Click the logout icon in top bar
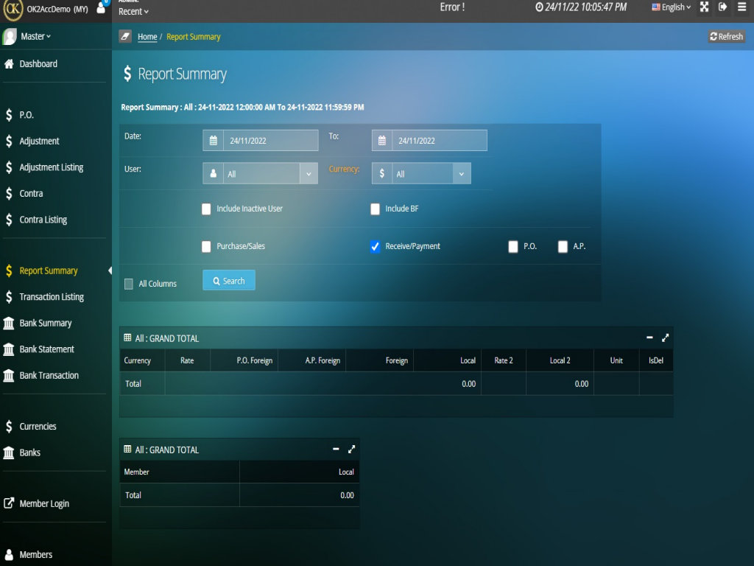Image resolution: width=754 pixels, height=566 pixels. (x=722, y=7)
